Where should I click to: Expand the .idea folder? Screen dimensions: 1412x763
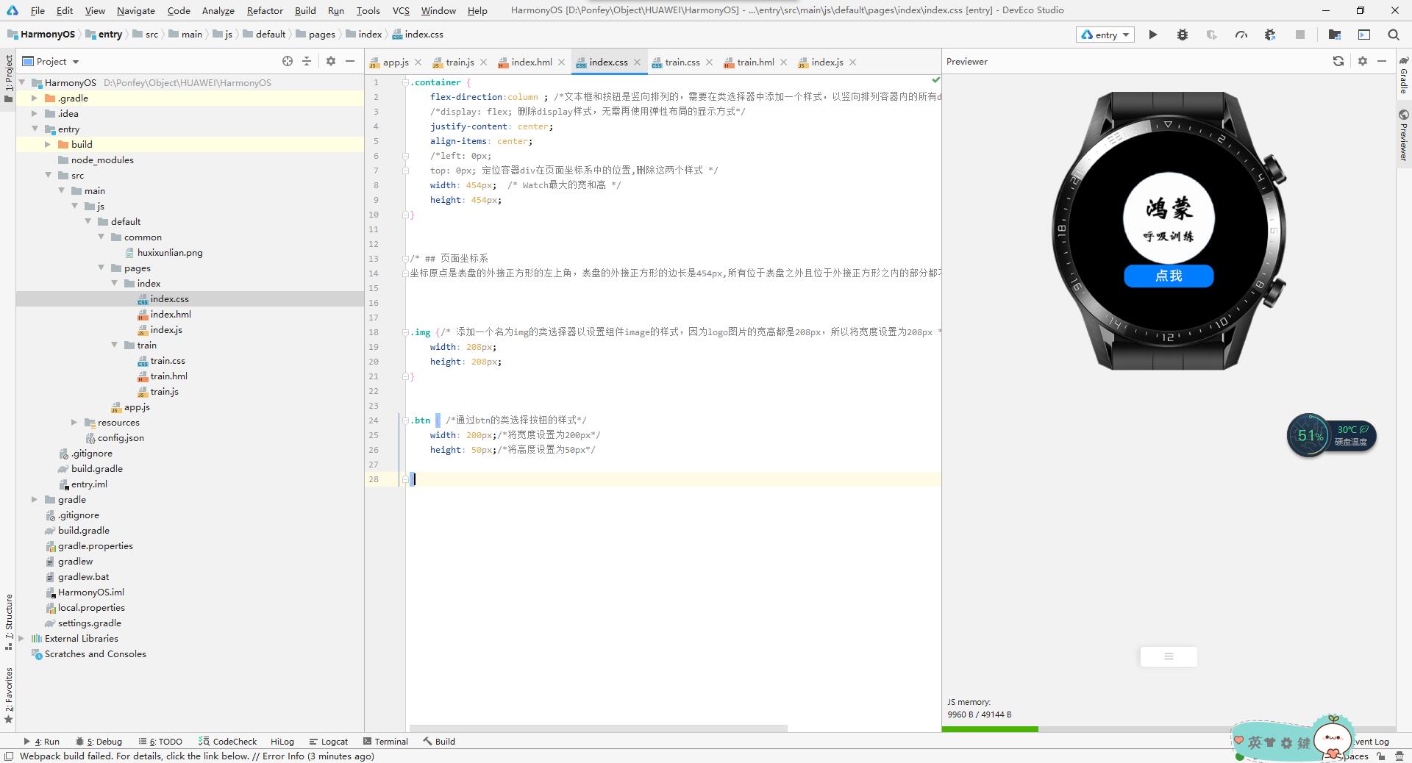pyautogui.click(x=34, y=113)
